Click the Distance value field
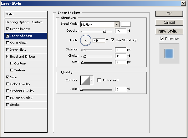Viewport: 188px width, 138px height. pos(120,50)
